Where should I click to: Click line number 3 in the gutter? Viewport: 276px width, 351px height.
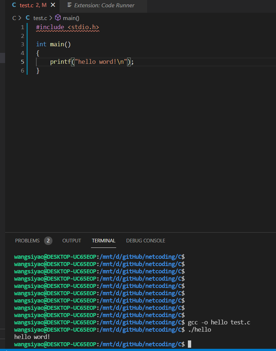(22, 44)
